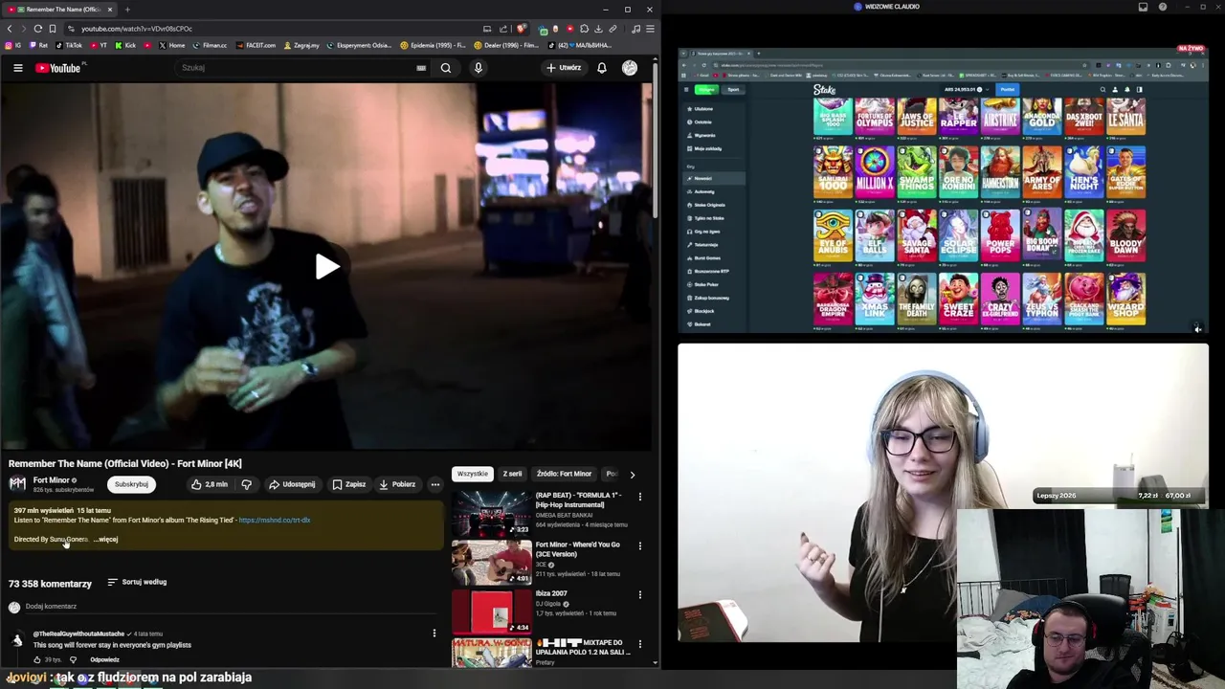This screenshot has height=689, width=1225.
Task: Bookmark this page in browser toolbar
Action: pos(53,29)
